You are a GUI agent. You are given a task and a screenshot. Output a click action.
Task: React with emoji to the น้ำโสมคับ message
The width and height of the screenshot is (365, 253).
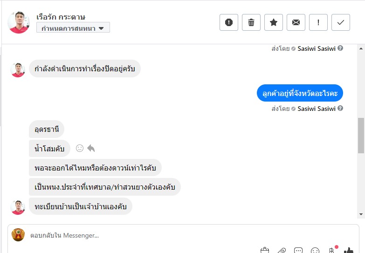(80, 148)
